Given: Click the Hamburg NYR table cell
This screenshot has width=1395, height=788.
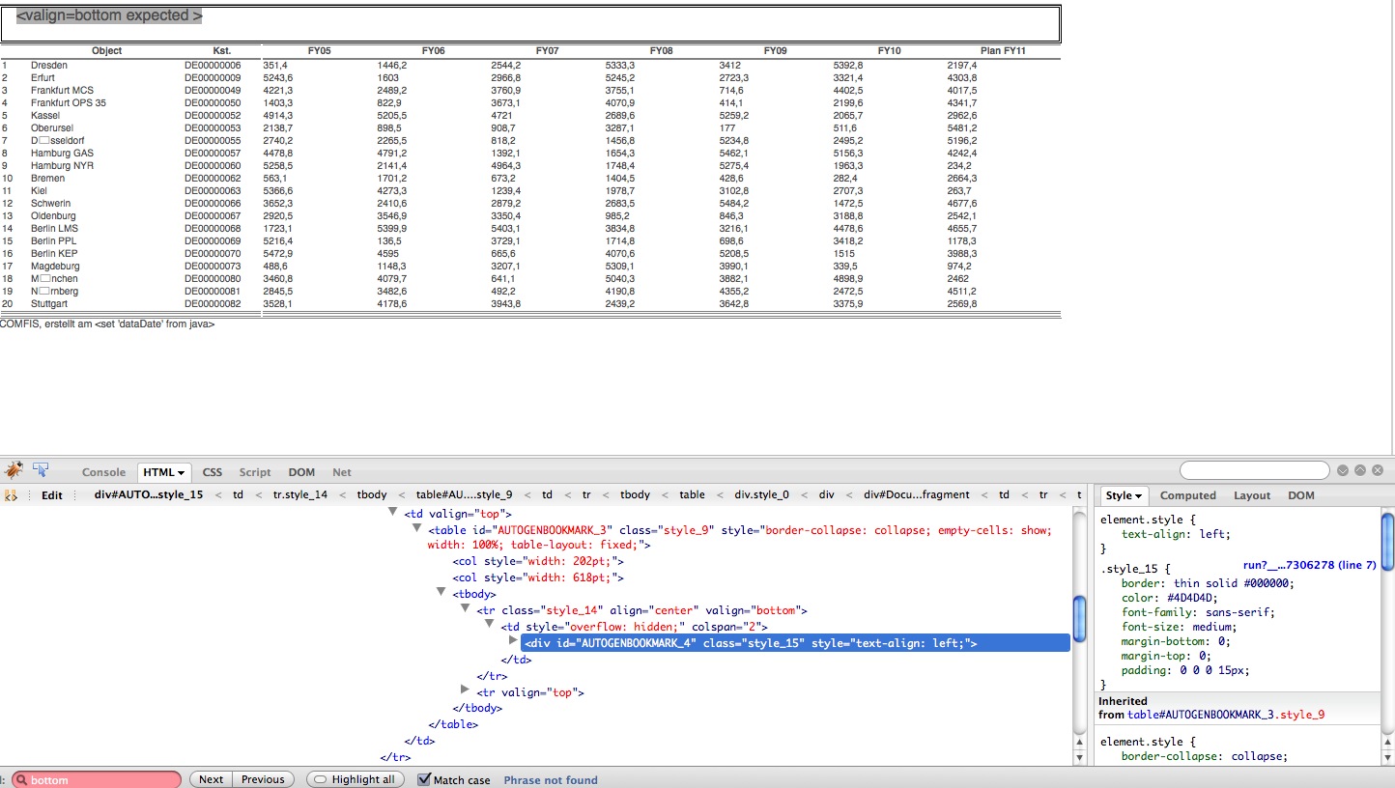Looking at the screenshot, I should click(x=62, y=165).
